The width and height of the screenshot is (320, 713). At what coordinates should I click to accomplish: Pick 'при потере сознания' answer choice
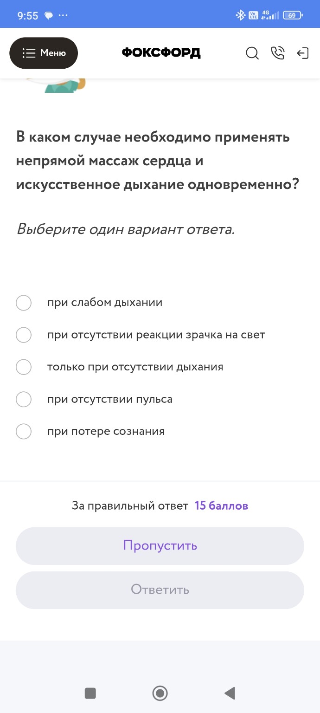point(23,431)
